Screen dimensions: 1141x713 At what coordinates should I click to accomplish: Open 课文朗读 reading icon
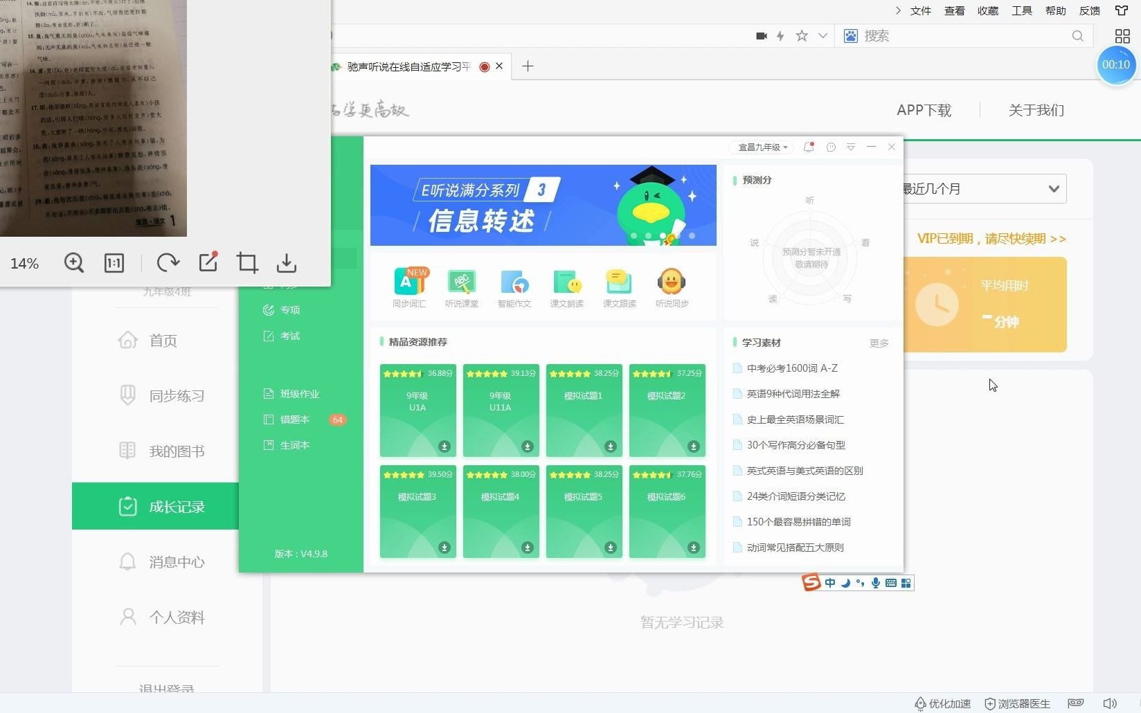point(567,287)
